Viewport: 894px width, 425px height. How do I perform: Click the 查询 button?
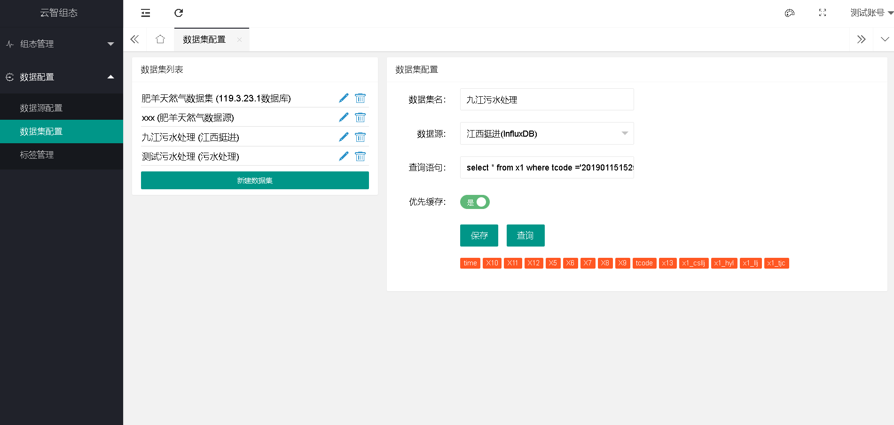[525, 235]
